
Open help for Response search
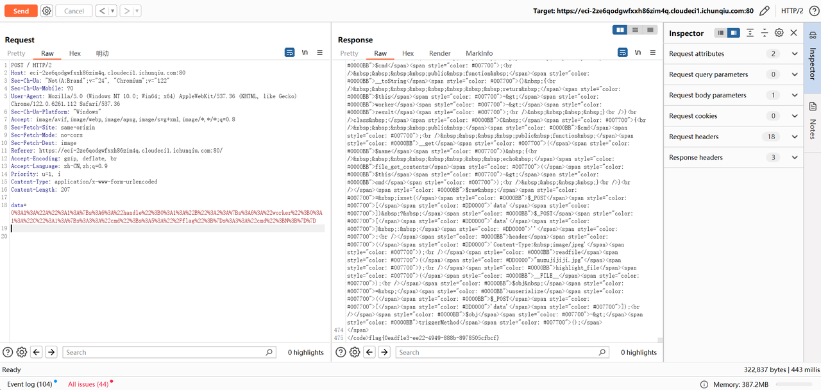pyautogui.click(x=341, y=352)
